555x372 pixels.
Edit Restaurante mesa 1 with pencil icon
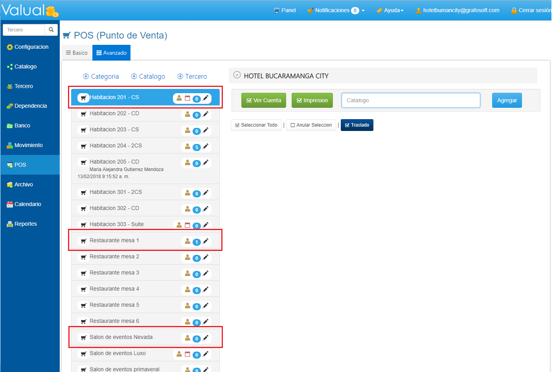[206, 241]
